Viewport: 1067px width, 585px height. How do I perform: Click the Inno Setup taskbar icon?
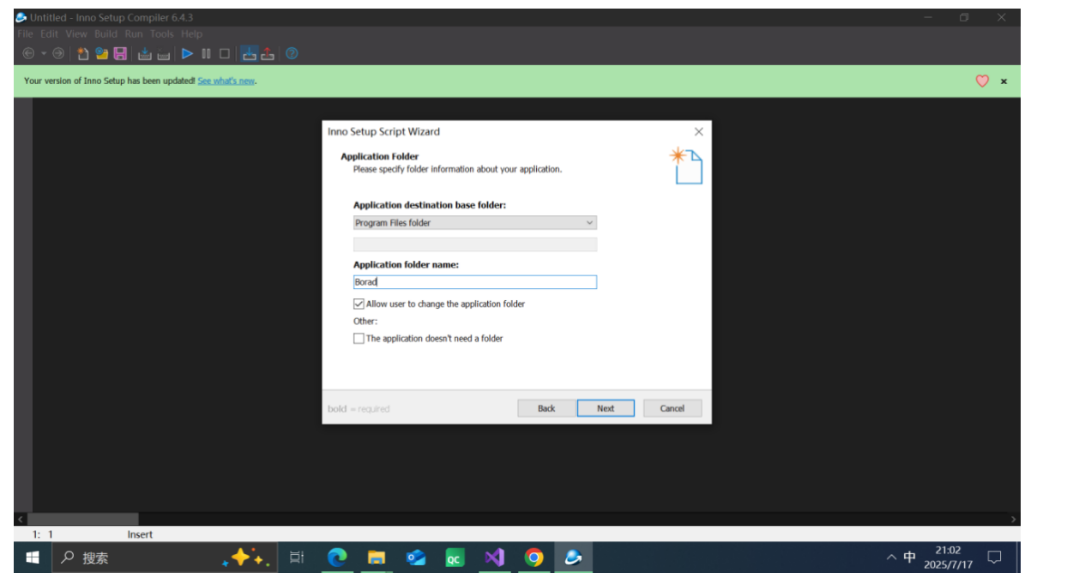coord(573,558)
